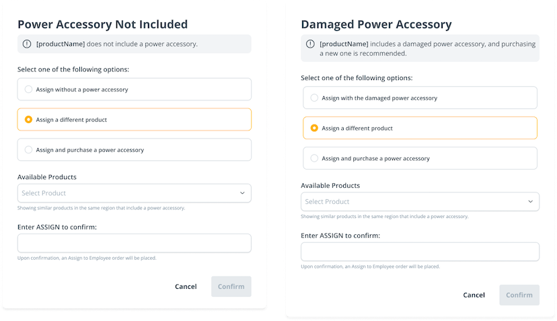
Task: Open Select Product dropdown in left dialog
Action: (128, 193)
